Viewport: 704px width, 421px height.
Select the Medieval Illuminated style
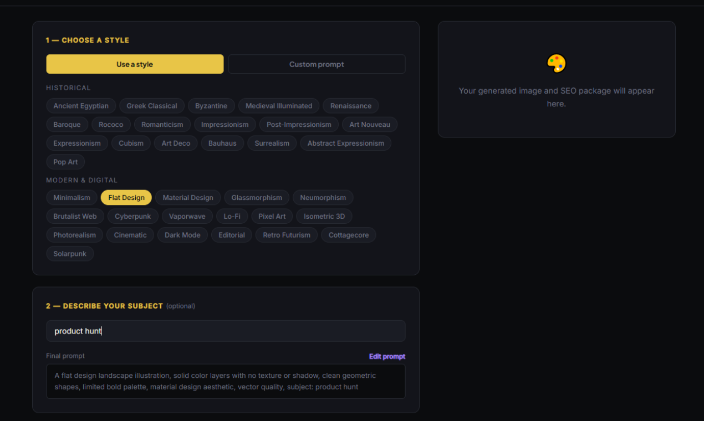click(x=278, y=106)
